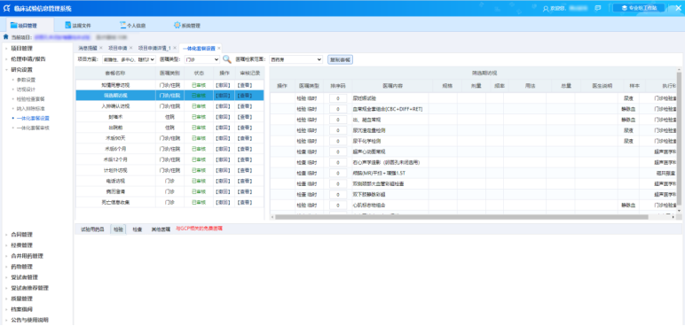Click the user profile icon in header

(x=545, y=8)
